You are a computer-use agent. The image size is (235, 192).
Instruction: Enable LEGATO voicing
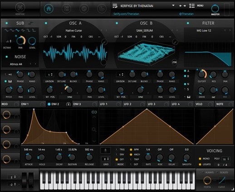(200, 164)
